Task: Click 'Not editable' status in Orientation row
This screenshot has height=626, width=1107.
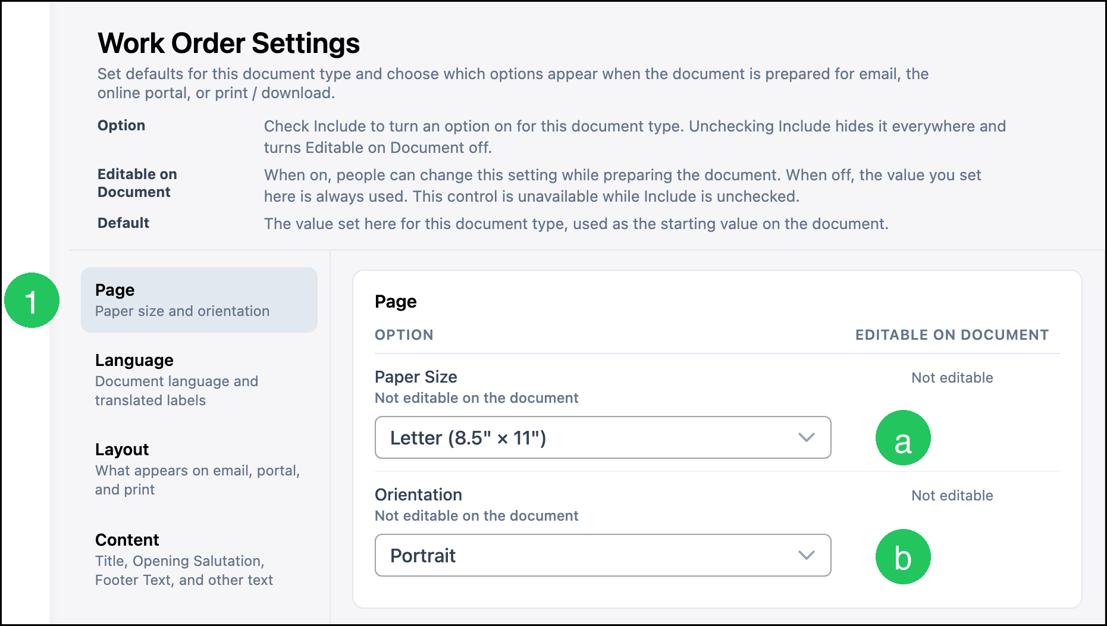Action: coord(952,496)
